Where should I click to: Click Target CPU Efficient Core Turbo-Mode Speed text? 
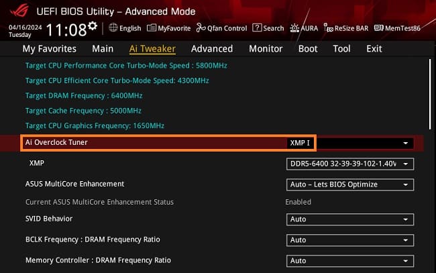point(117,80)
